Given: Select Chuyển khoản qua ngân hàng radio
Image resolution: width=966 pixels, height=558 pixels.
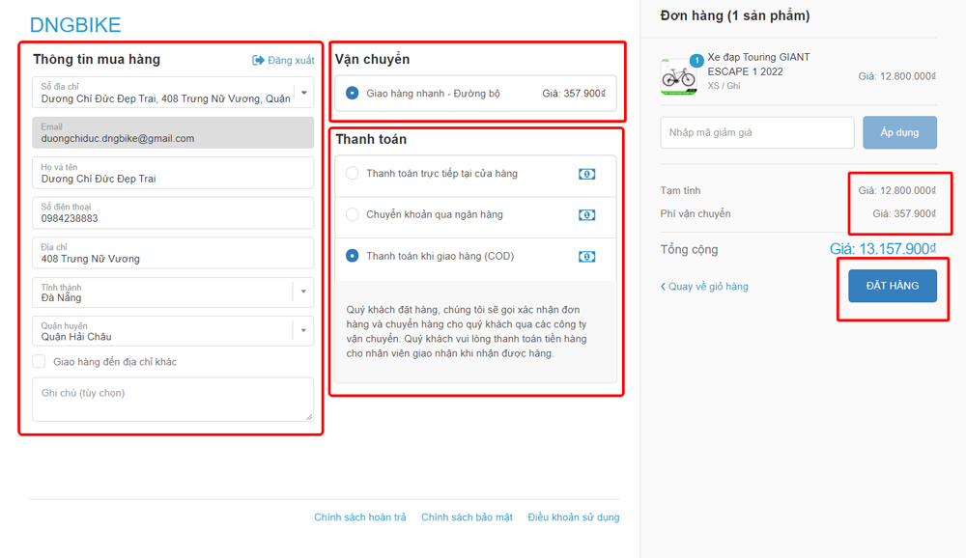Looking at the screenshot, I should click(352, 214).
